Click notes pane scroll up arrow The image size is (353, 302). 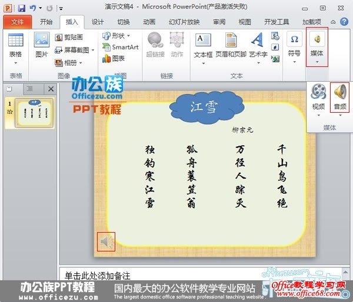click(x=345, y=272)
